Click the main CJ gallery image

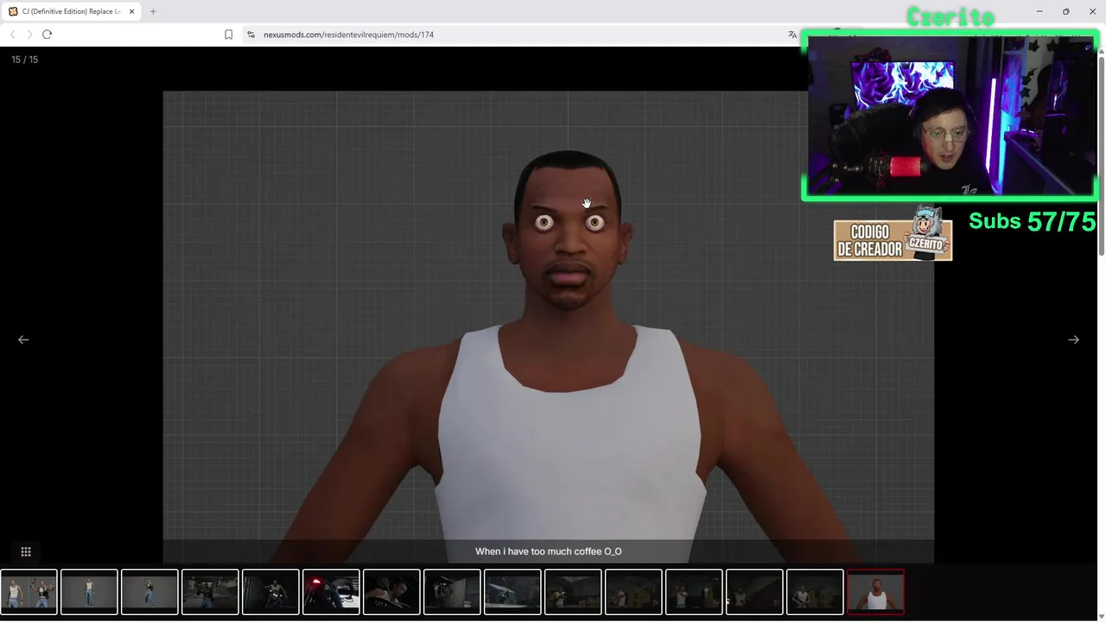click(x=549, y=327)
